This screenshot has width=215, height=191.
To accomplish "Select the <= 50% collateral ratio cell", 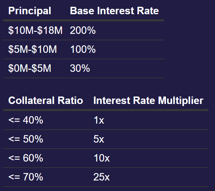I will [26, 139].
